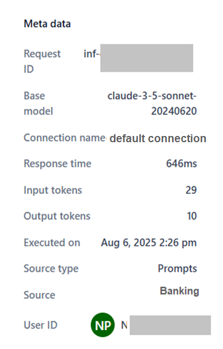Select the Connection name label
Image resolution: width=223 pixels, height=349 pixels.
[65, 138]
